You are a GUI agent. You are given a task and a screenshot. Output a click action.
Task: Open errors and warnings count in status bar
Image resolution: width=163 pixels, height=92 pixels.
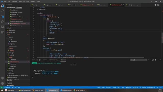[18, 87]
